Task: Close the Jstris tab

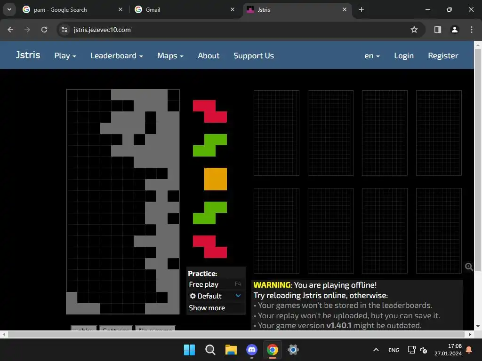Action: [345, 9]
